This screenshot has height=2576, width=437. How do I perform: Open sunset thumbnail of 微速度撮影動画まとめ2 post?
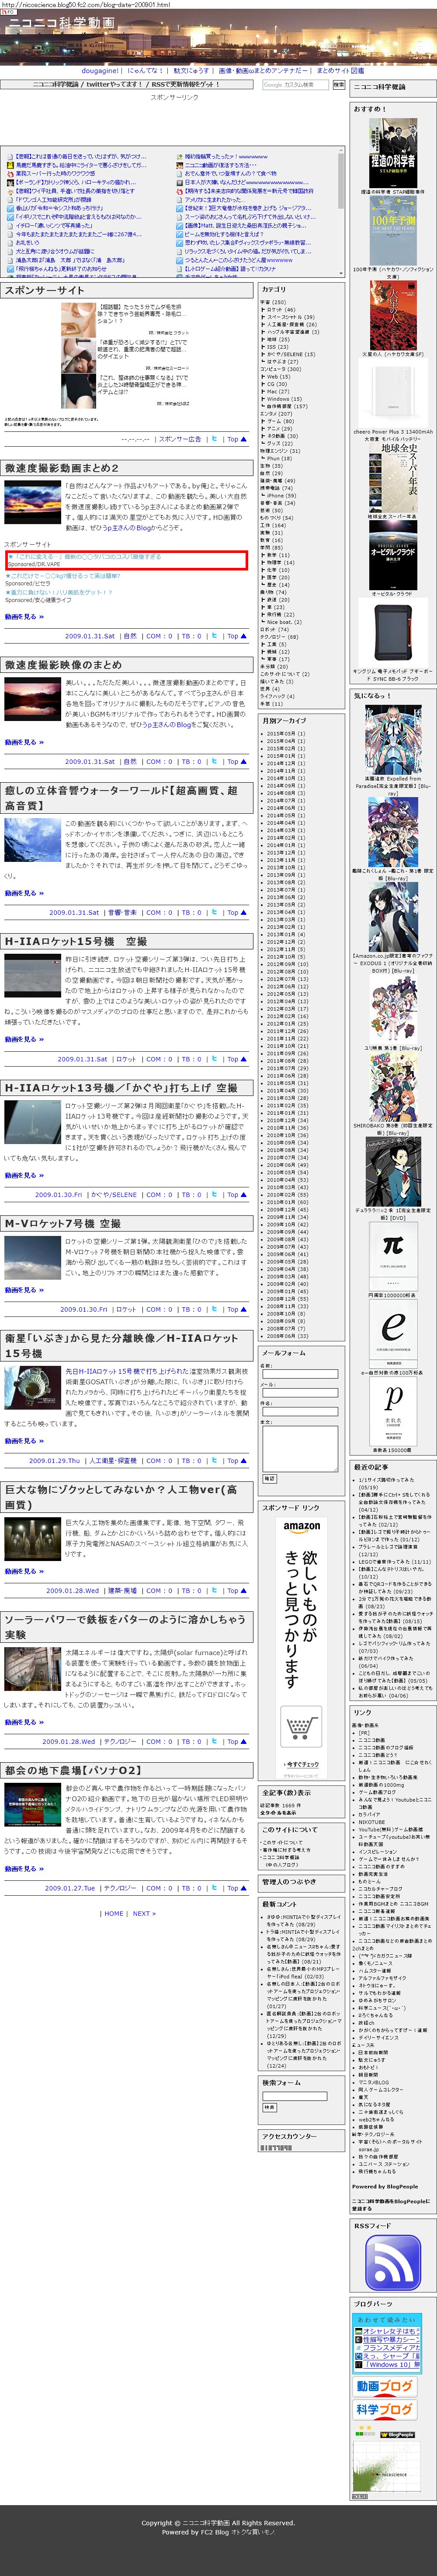click(x=33, y=502)
